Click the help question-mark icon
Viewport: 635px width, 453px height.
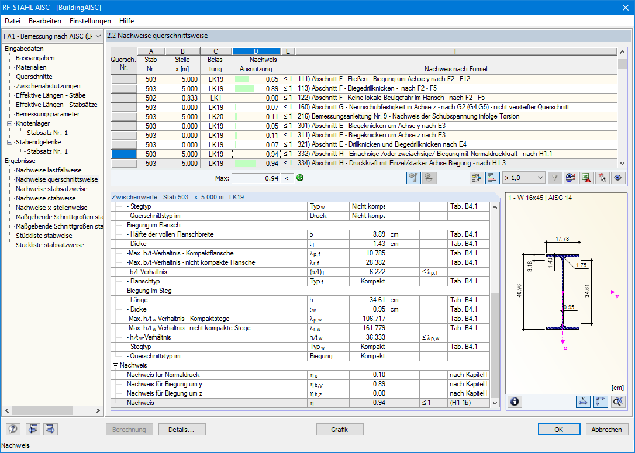[x=12, y=429]
